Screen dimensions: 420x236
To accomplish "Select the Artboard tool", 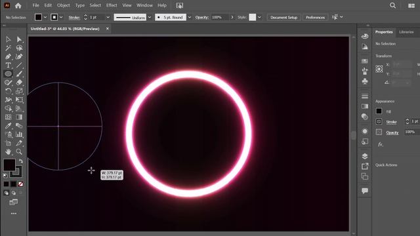I will [9, 143].
